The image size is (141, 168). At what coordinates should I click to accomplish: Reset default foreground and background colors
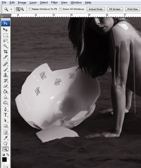pyautogui.click(x=3, y=154)
